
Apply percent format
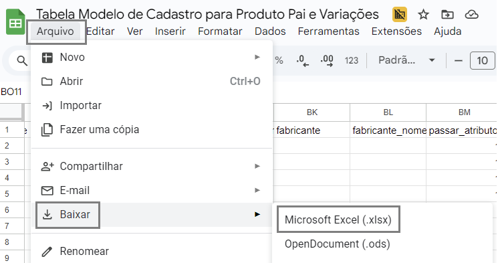tap(279, 60)
